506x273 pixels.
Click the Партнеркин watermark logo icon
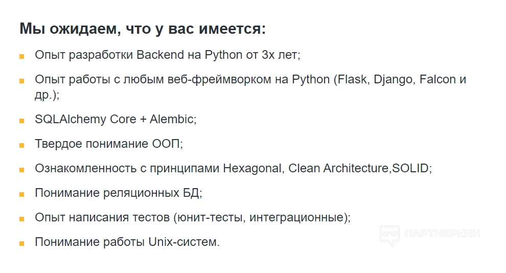(390, 235)
